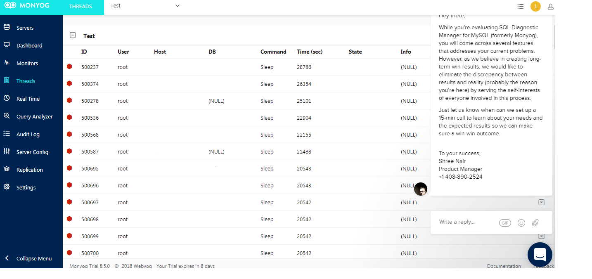Collapse the Test server group
Viewport: 592px width, 279px height.
(73, 35)
